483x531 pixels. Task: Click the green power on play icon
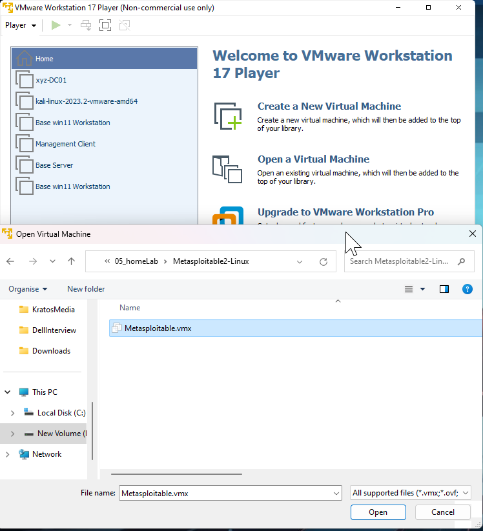[56, 25]
